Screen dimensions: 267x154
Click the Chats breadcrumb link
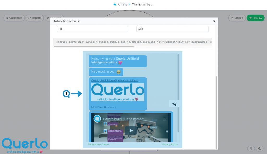(x=123, y=5)
